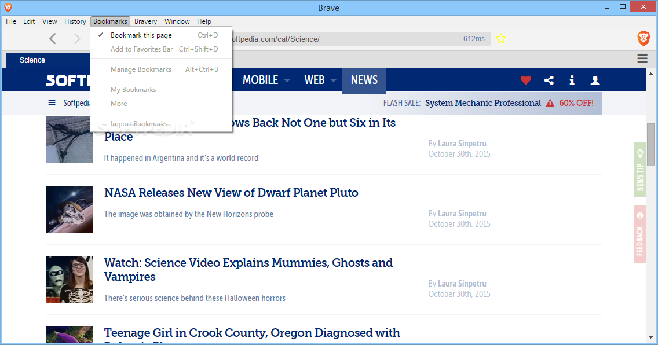Open the Edit menu
This screenshot has height=345, width=658.
(x=29, y=21)
